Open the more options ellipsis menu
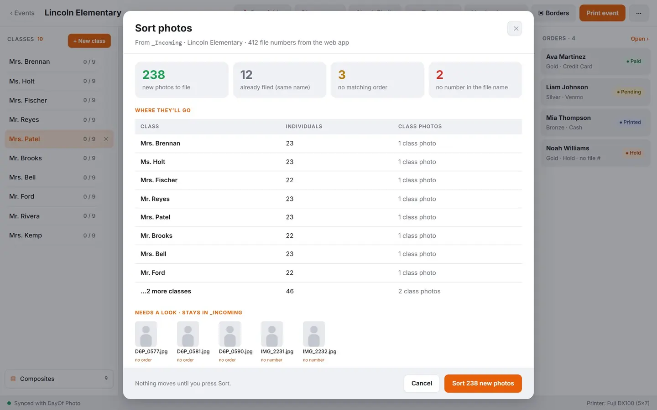Image resolution: width=657 pixels, height=410 pixels. [x=639, y=13]
